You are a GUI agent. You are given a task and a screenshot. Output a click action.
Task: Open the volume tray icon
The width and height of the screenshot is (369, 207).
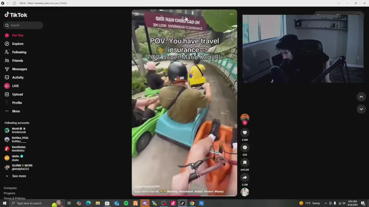tap(344, 203)
